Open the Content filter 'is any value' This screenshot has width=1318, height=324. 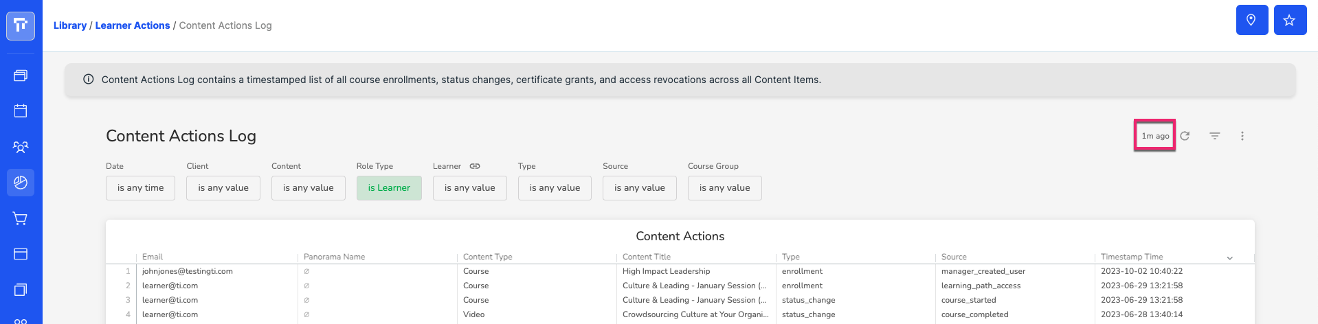(x=309, y=188)
